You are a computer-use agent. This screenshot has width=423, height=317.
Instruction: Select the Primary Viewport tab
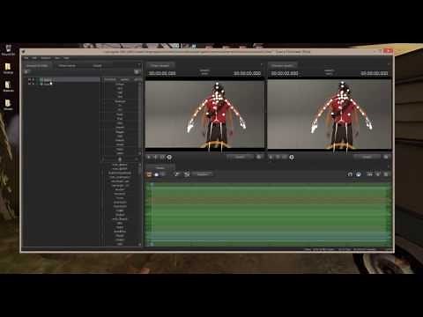pos(160,65)
